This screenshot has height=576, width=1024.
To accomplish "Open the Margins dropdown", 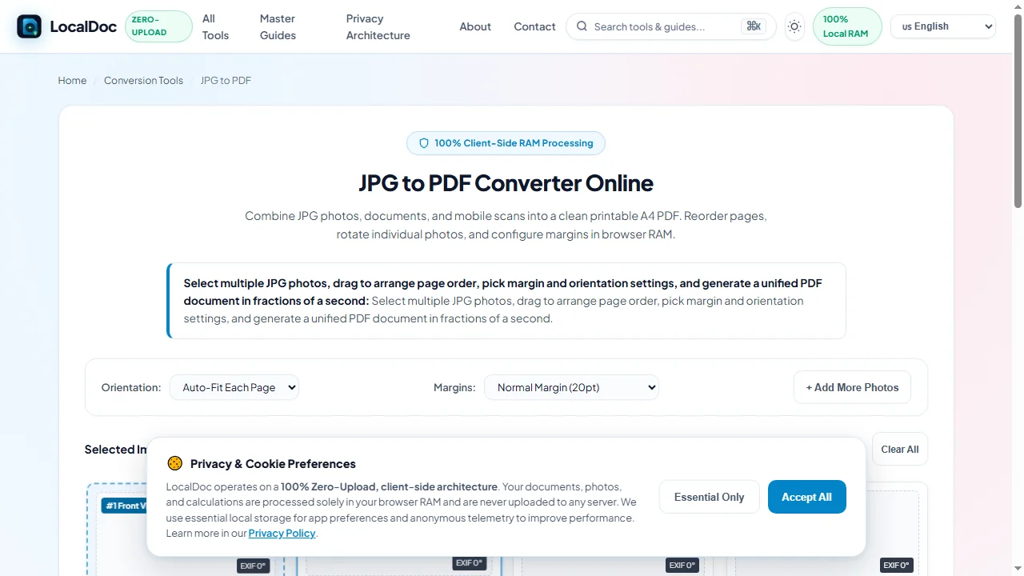I will (571, 387).
